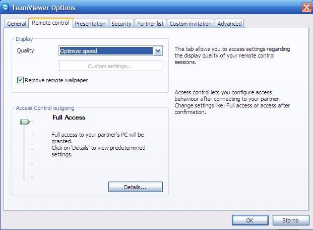Screen dimensions: 313x230
Task: Switch to Custom invitation tab
Action: [x=190, y=24]
